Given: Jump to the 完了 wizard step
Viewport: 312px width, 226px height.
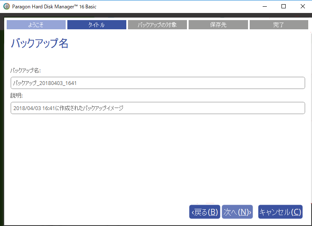Looking at the screenshot, I should tap(279, 25).
